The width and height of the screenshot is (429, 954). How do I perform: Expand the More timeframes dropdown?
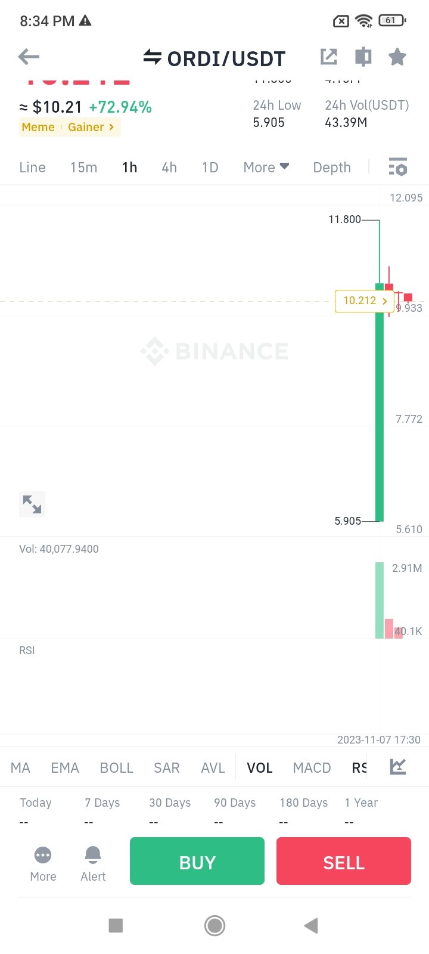266,168
